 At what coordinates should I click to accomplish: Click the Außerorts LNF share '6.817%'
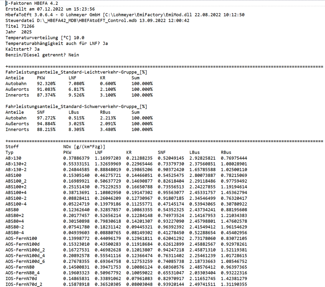click(76, 89)
